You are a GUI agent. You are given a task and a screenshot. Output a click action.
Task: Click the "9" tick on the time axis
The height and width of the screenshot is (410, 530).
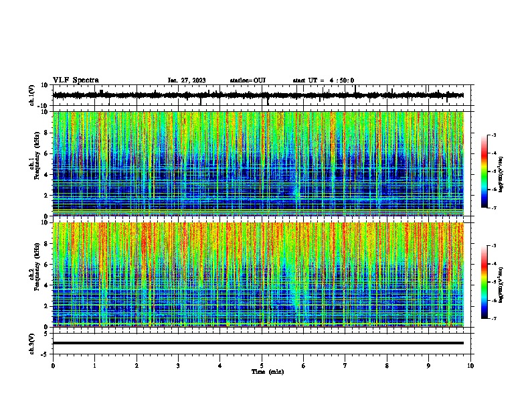click(428, 366)
